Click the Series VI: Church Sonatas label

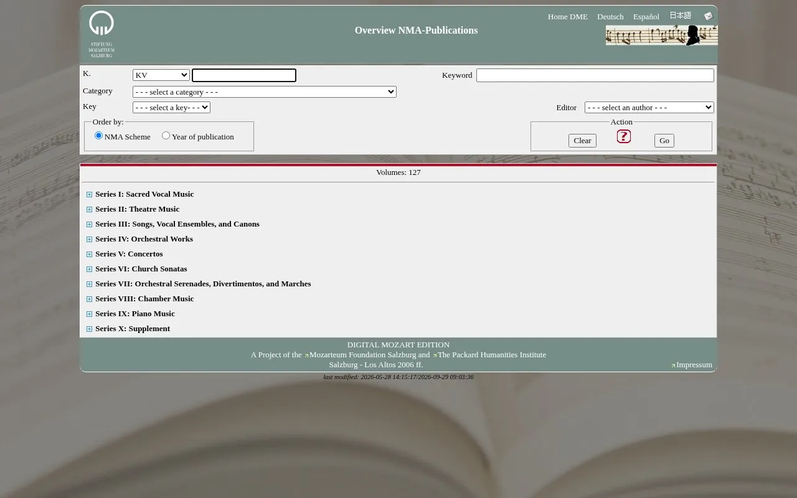point(141,269)
